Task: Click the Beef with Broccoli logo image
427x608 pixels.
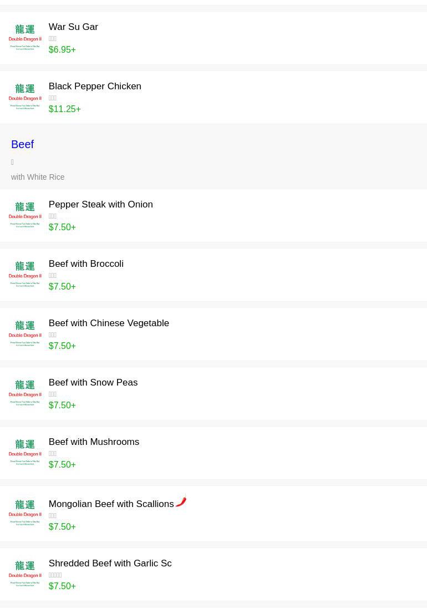Action: pos(25,275)
